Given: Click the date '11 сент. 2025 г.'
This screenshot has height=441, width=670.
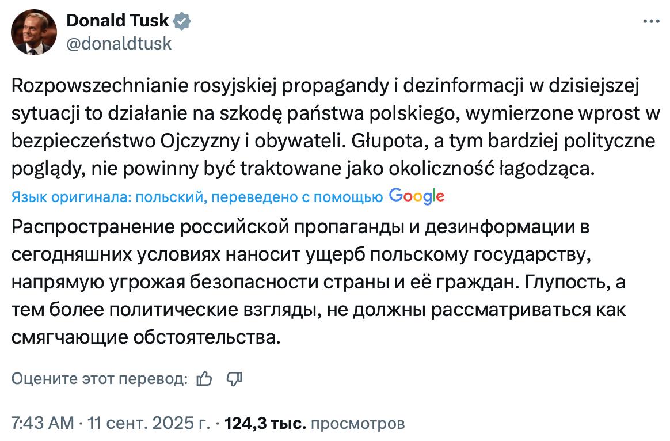Looking at the screenshot, I should tap(149, 423).
